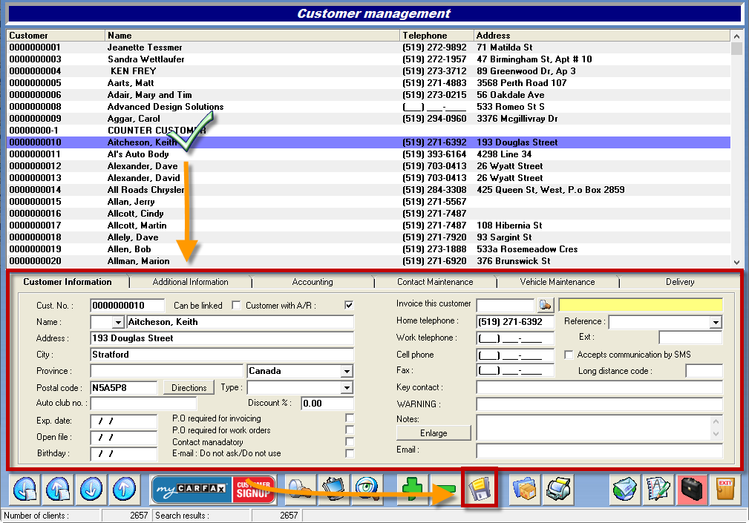749x523 pixels.
Task: Click the down arrow with page icon
Action: click(24, 489)
